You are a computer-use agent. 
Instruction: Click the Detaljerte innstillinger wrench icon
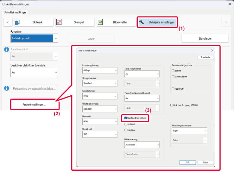tap(142, 22)
